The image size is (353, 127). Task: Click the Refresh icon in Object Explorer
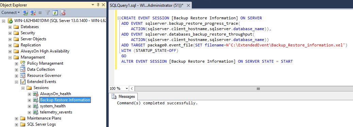coord(55,13)
